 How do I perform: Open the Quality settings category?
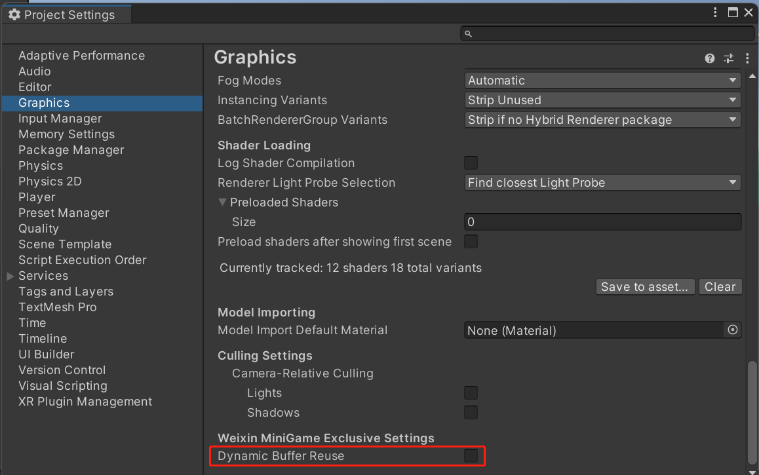[x=39, y=229]
